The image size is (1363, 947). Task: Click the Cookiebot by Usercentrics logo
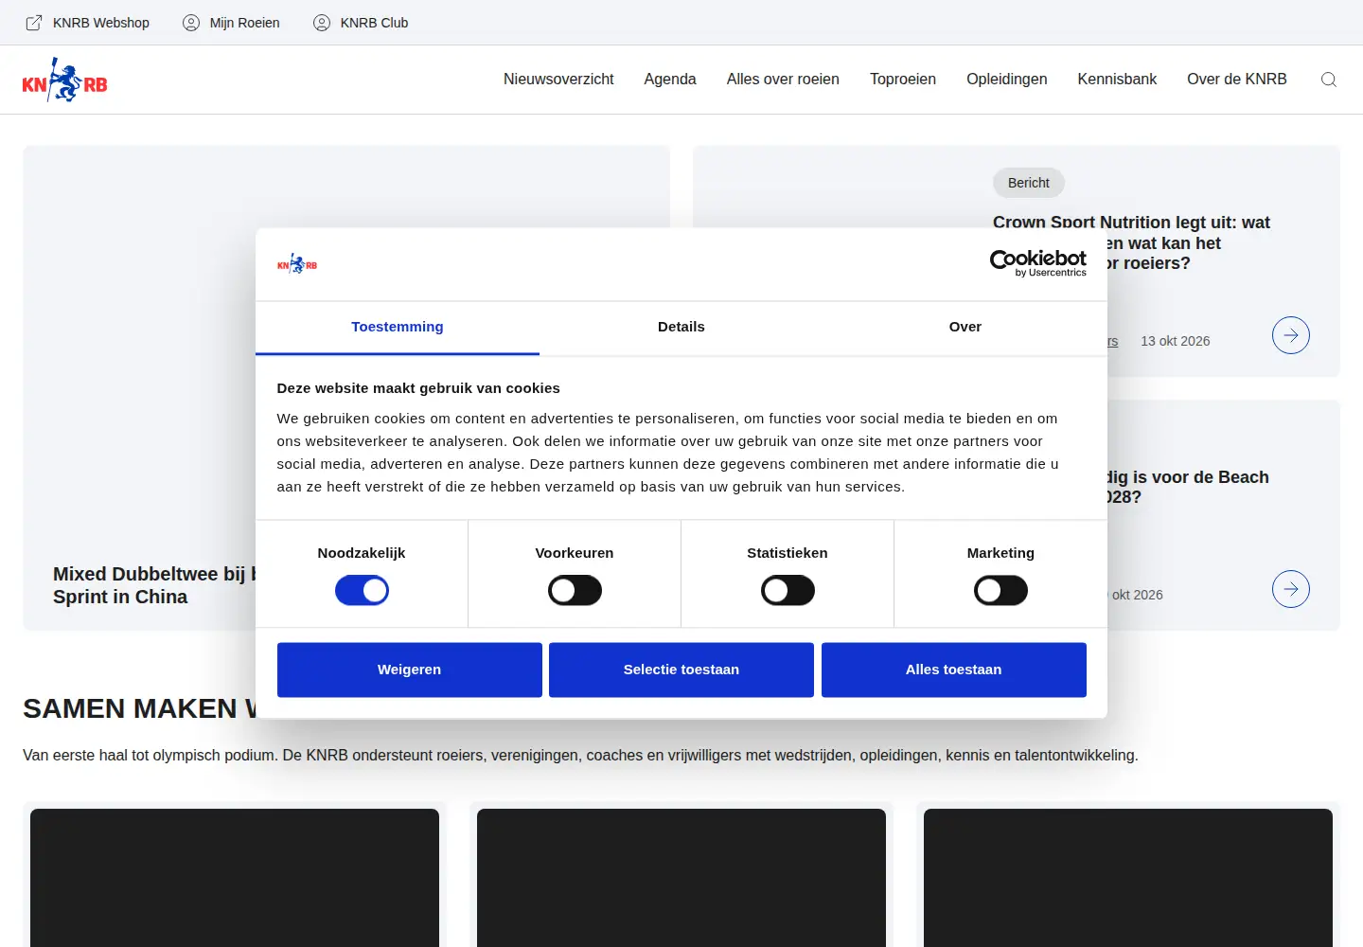pos(1038,263)
